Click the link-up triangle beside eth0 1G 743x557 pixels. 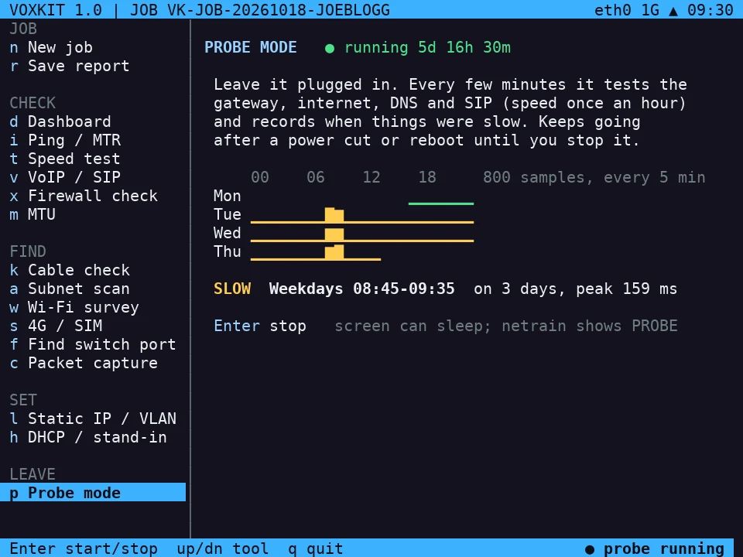coord(673,10)
